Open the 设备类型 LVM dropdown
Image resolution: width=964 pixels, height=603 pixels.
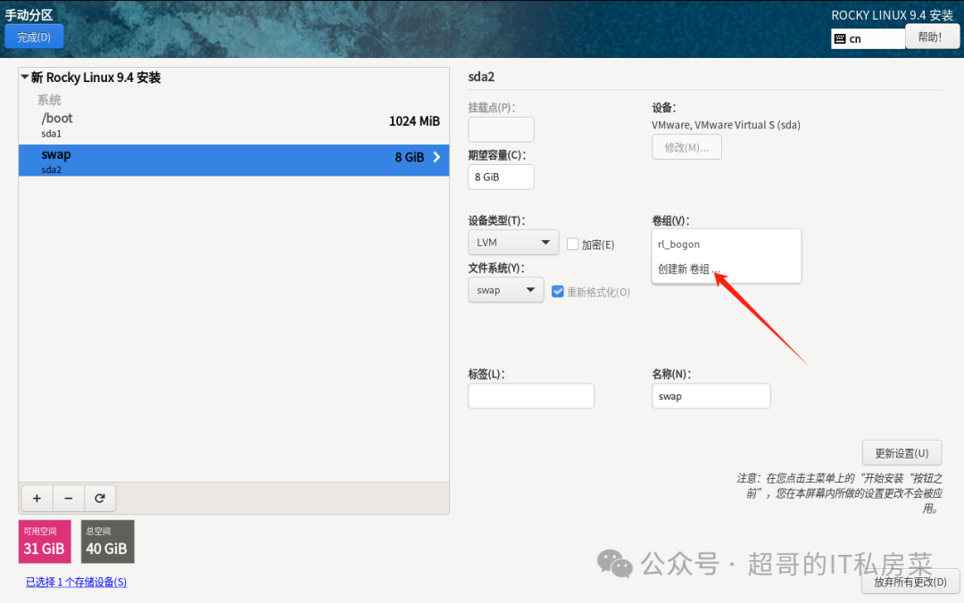tap(513, 242)
